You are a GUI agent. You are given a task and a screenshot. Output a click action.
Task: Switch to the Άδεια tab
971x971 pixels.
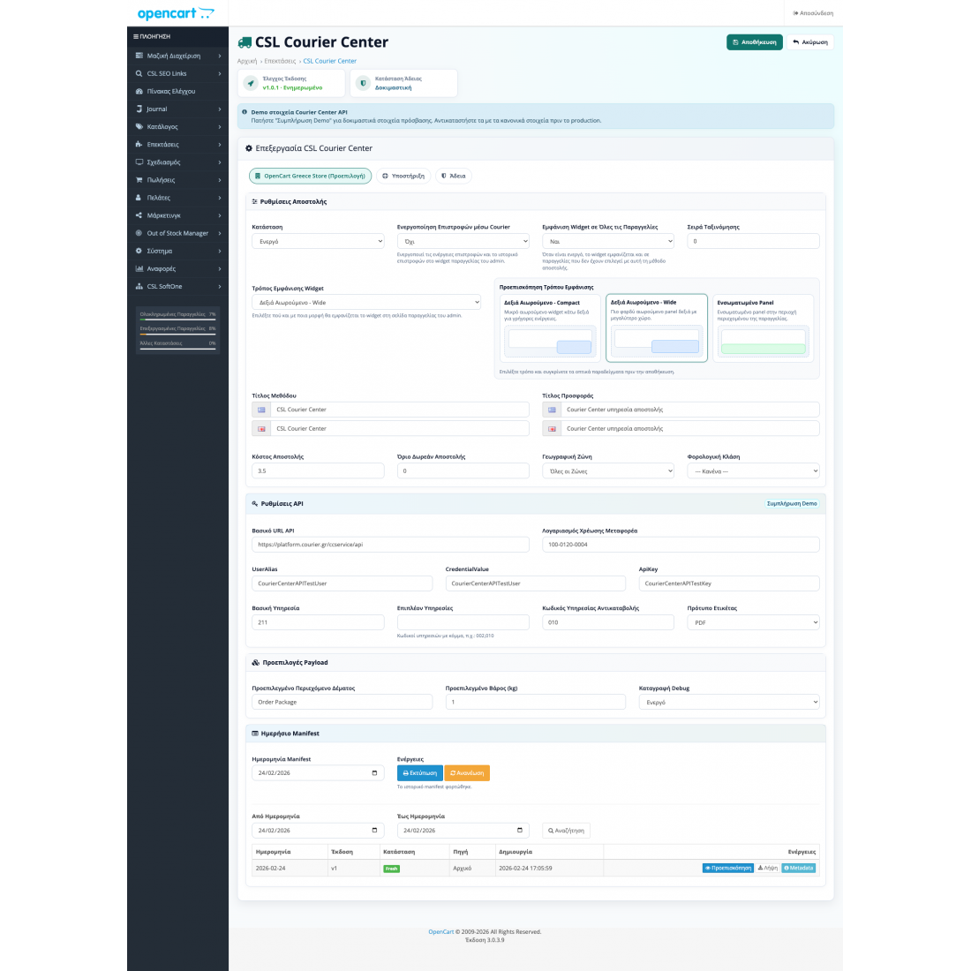tap(454, 176)
